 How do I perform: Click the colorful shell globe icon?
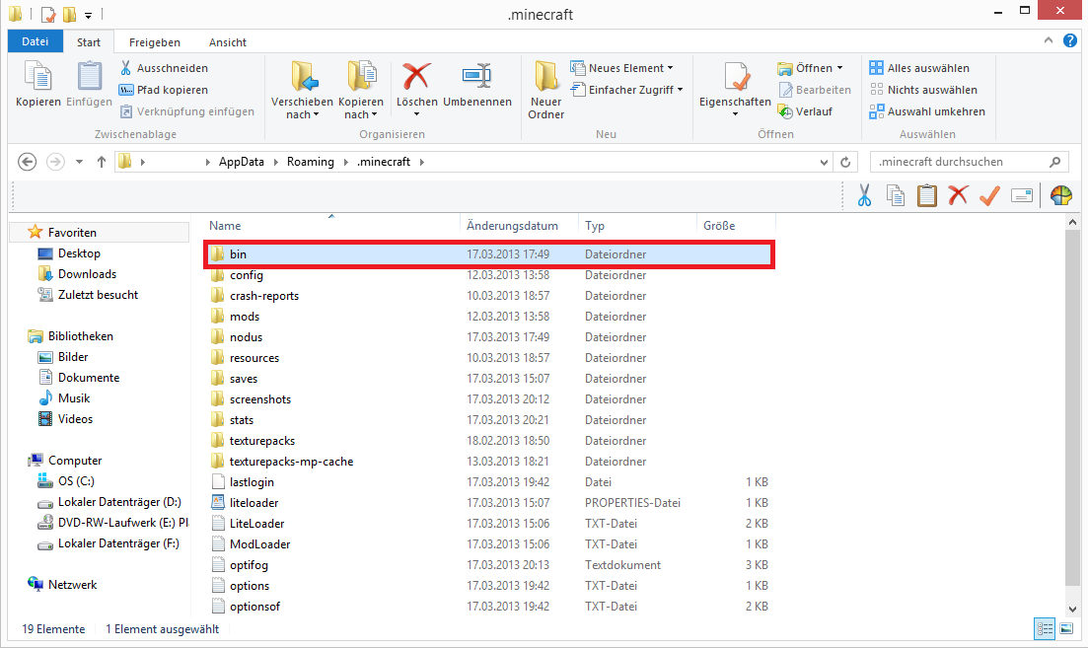coord(1061,195)
